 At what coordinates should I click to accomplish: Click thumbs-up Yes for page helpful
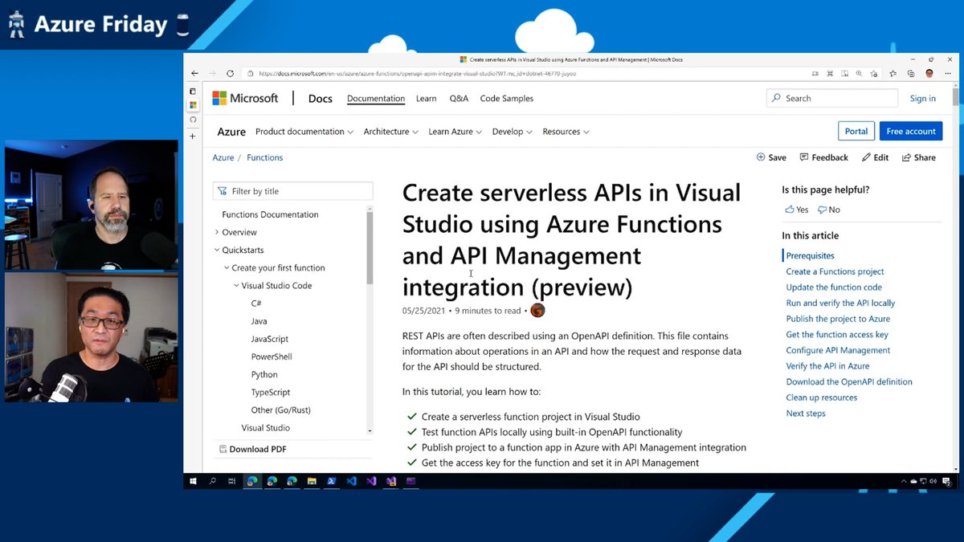pyautogui.click(x=797, y=210)
